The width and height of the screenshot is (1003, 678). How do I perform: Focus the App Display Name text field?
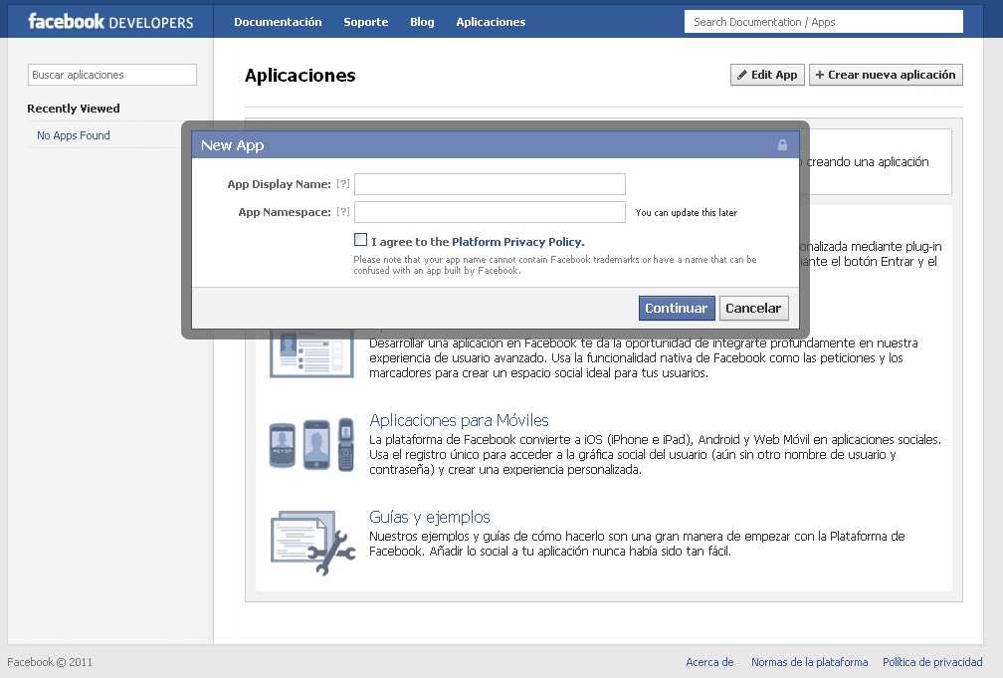coord(490,184)
